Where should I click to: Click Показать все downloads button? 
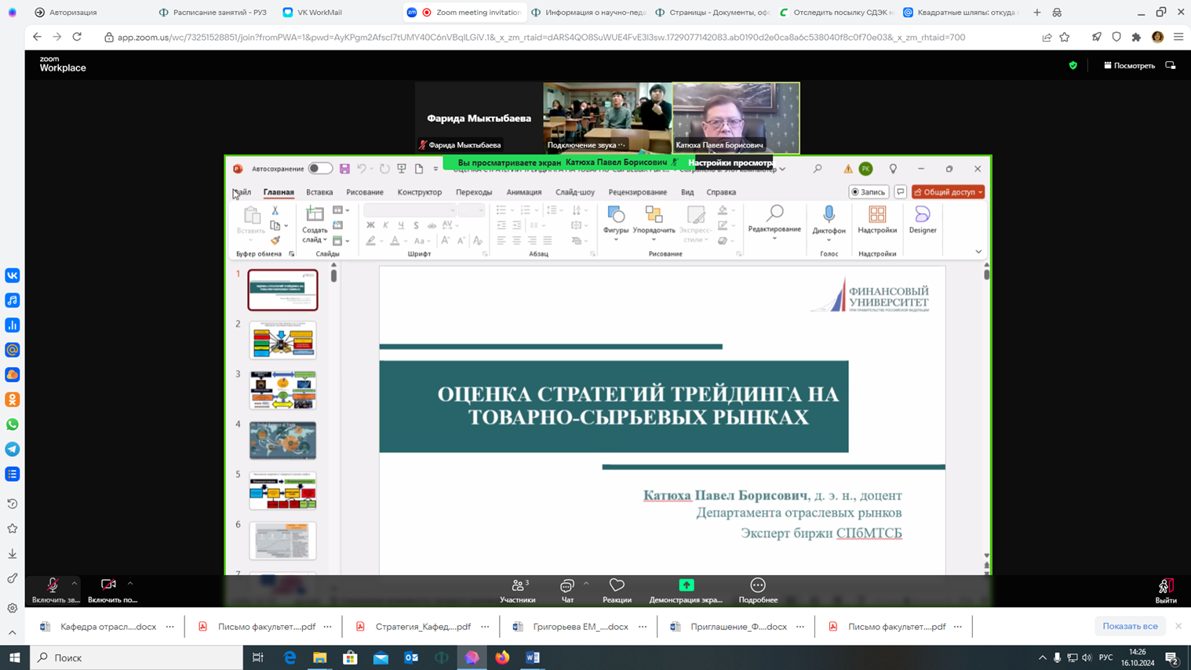point(1130,626)
